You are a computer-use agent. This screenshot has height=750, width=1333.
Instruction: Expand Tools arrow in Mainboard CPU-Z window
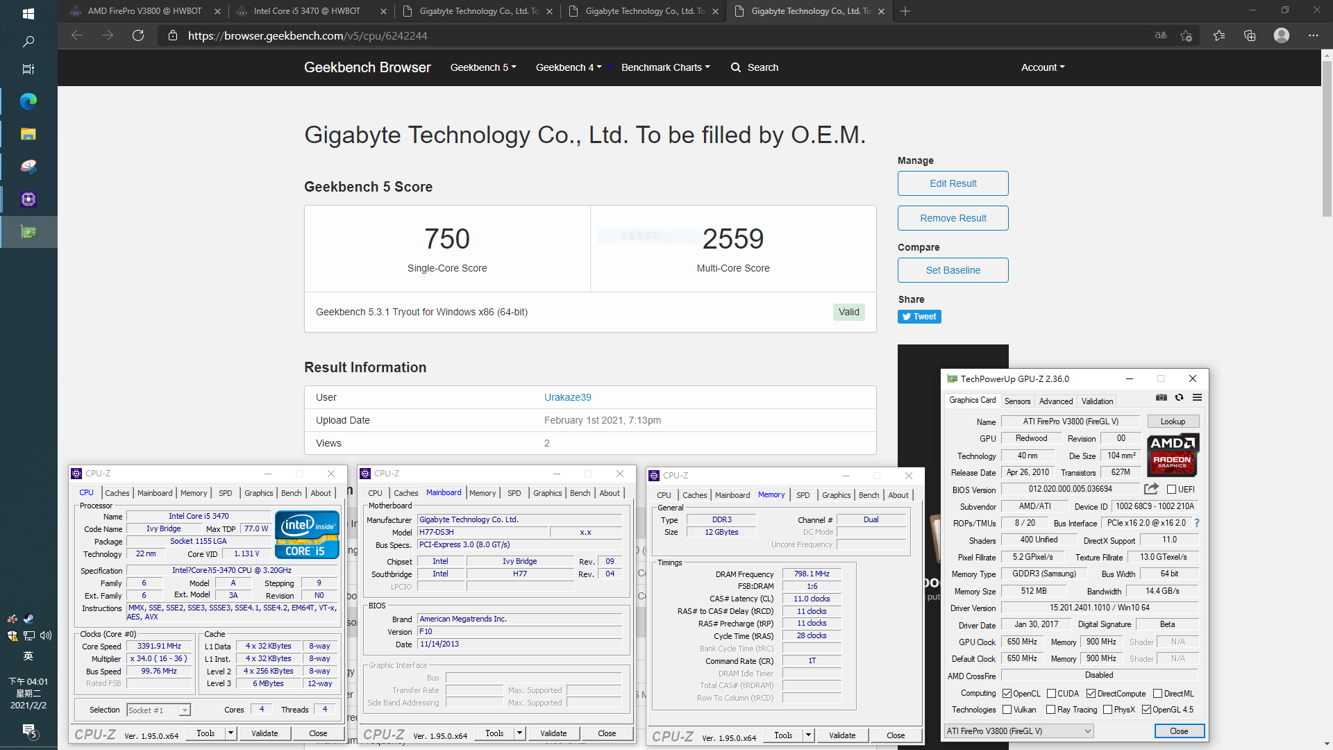[519, 733]
